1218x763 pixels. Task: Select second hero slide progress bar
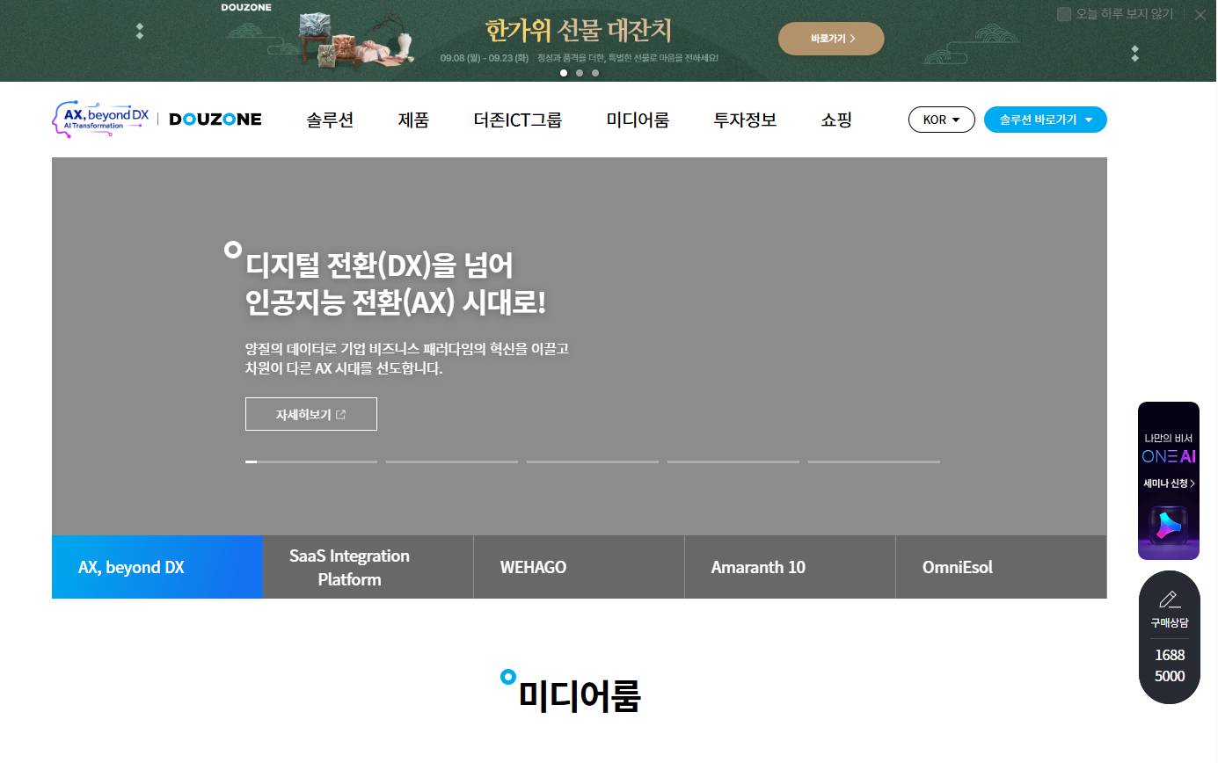pyautogui.click(x=452, y=461)
